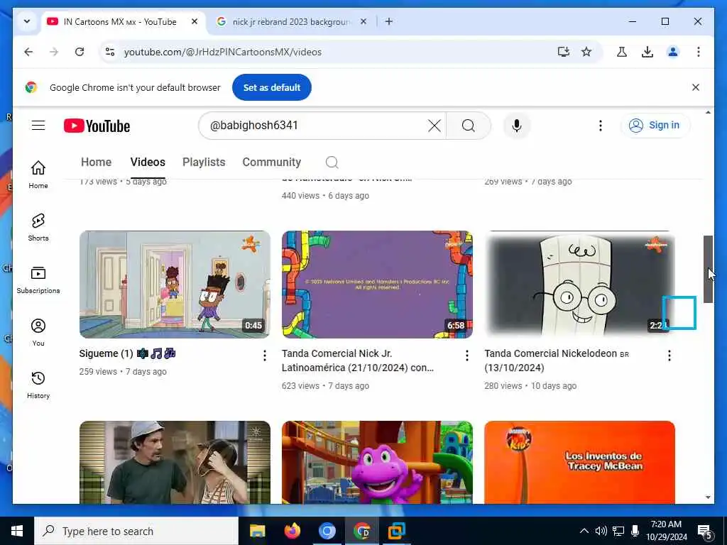The height and width of the screenshot is (545, 727).
Task: Switch to Community tab
Action: tap(272, 163)
